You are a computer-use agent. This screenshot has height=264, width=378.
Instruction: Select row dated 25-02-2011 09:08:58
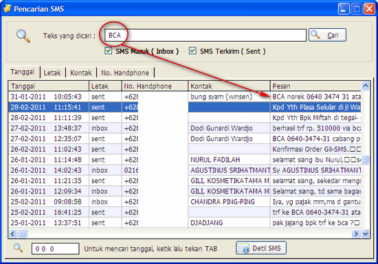pyautogui.click(x=185, y=202)
